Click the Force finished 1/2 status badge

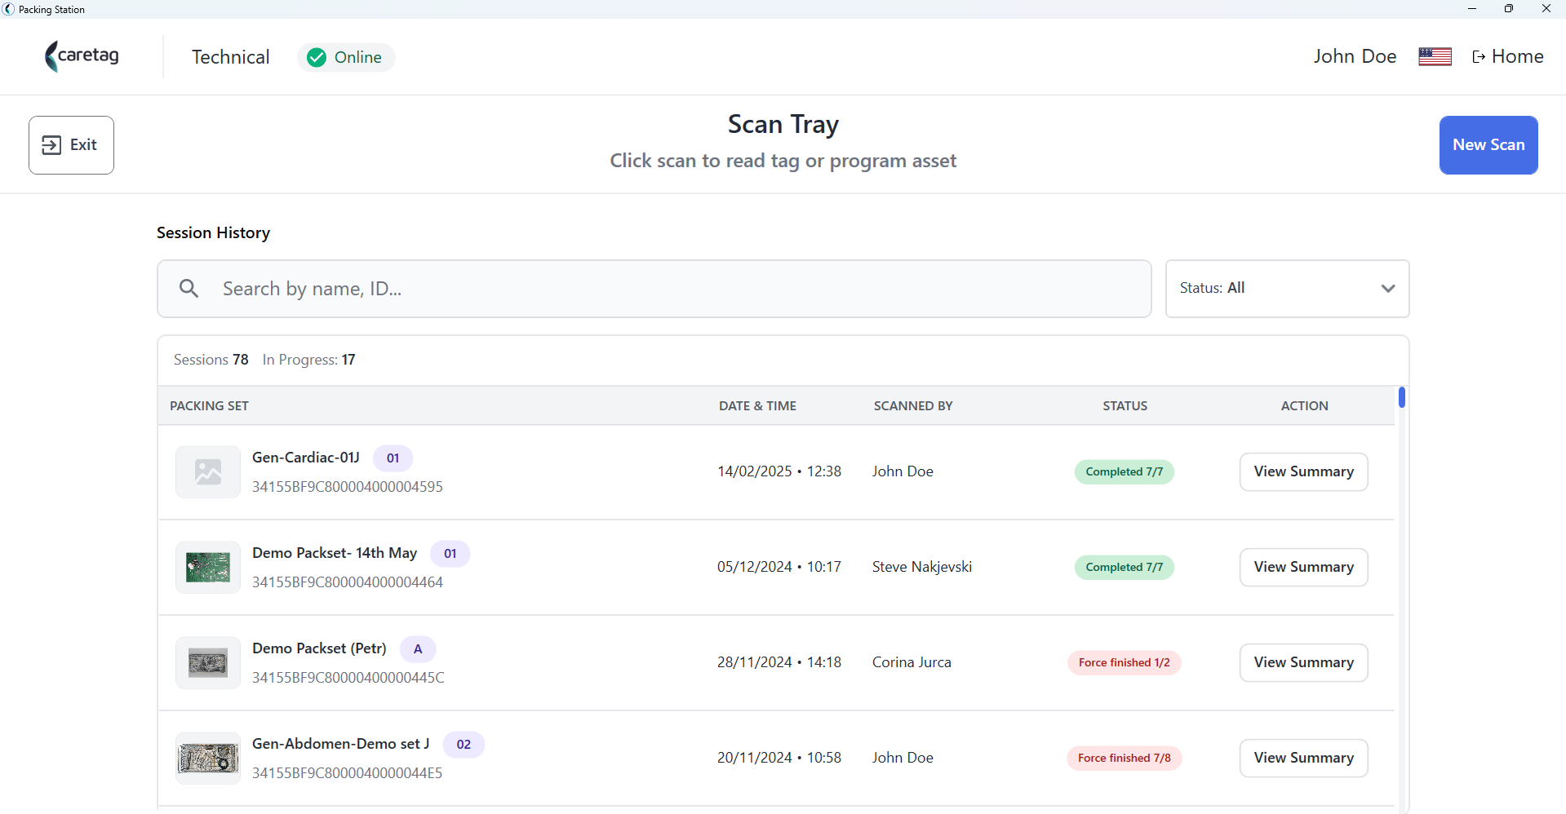[1124, 662]
